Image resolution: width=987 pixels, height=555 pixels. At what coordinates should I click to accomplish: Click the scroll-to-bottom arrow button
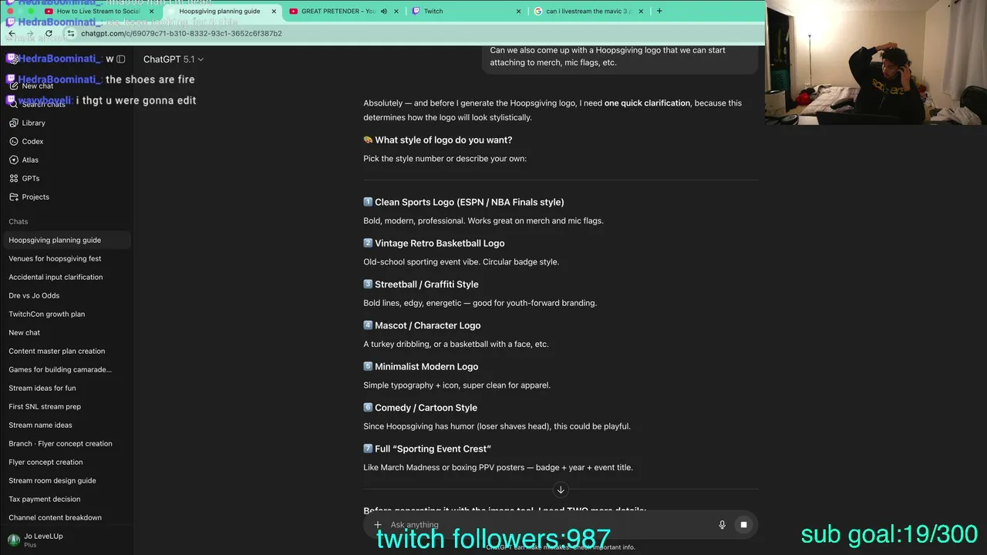coord(561,489)
